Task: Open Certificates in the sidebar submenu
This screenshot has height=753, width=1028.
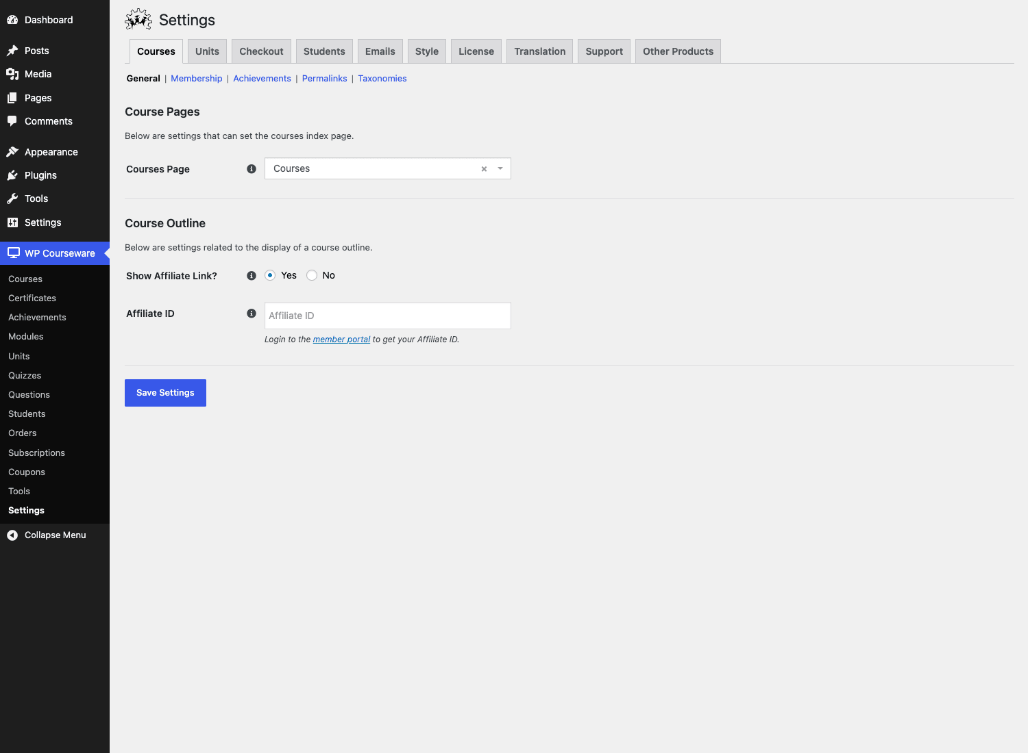Action: [x=32, y=298]
